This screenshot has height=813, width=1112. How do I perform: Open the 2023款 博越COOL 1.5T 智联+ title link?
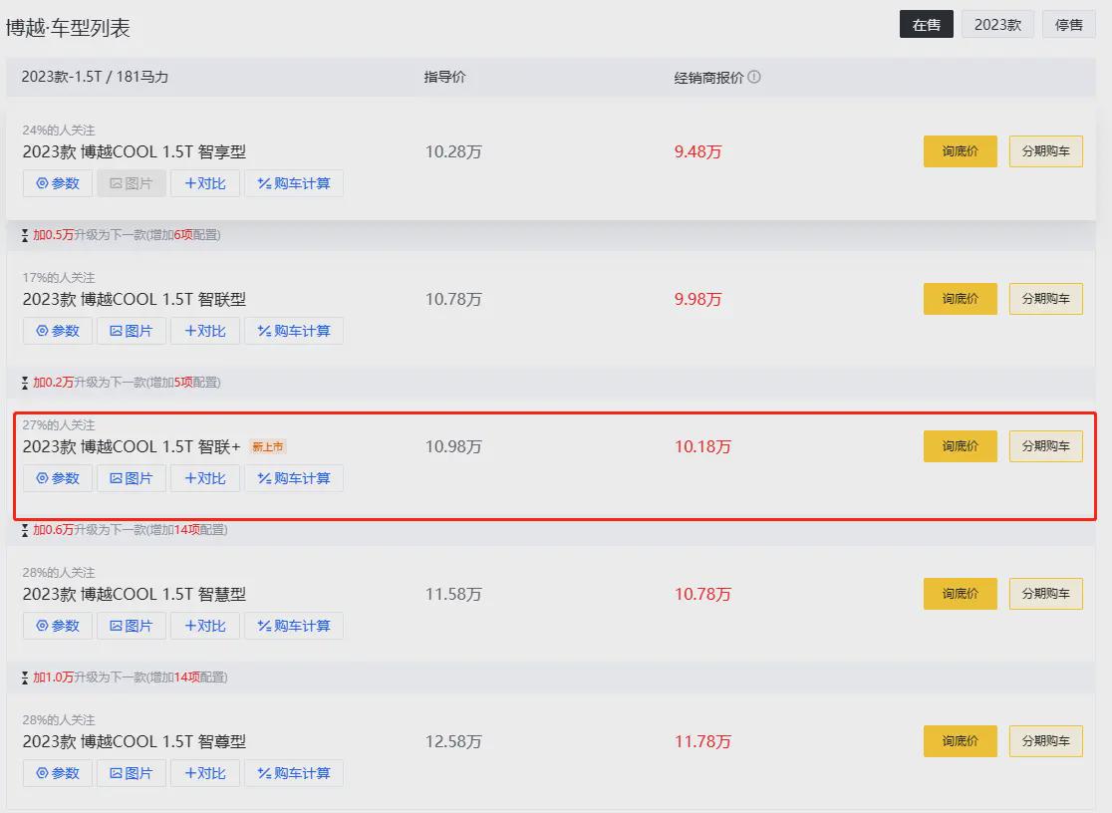pos(132,446)
